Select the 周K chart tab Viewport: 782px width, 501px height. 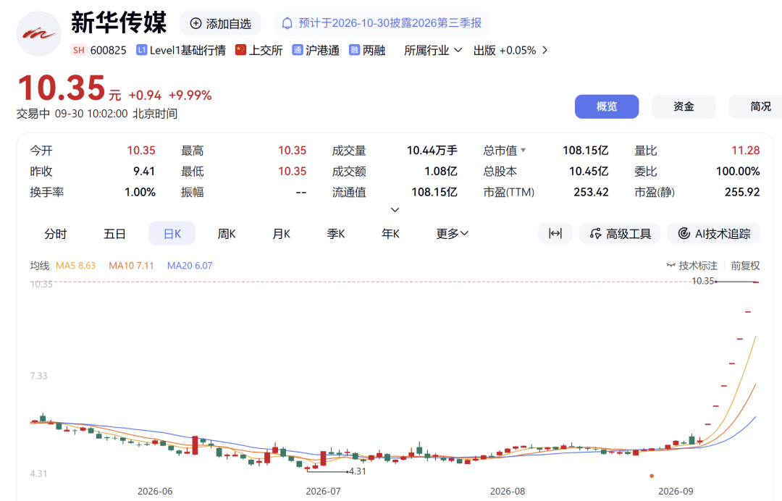coord(227,234)
